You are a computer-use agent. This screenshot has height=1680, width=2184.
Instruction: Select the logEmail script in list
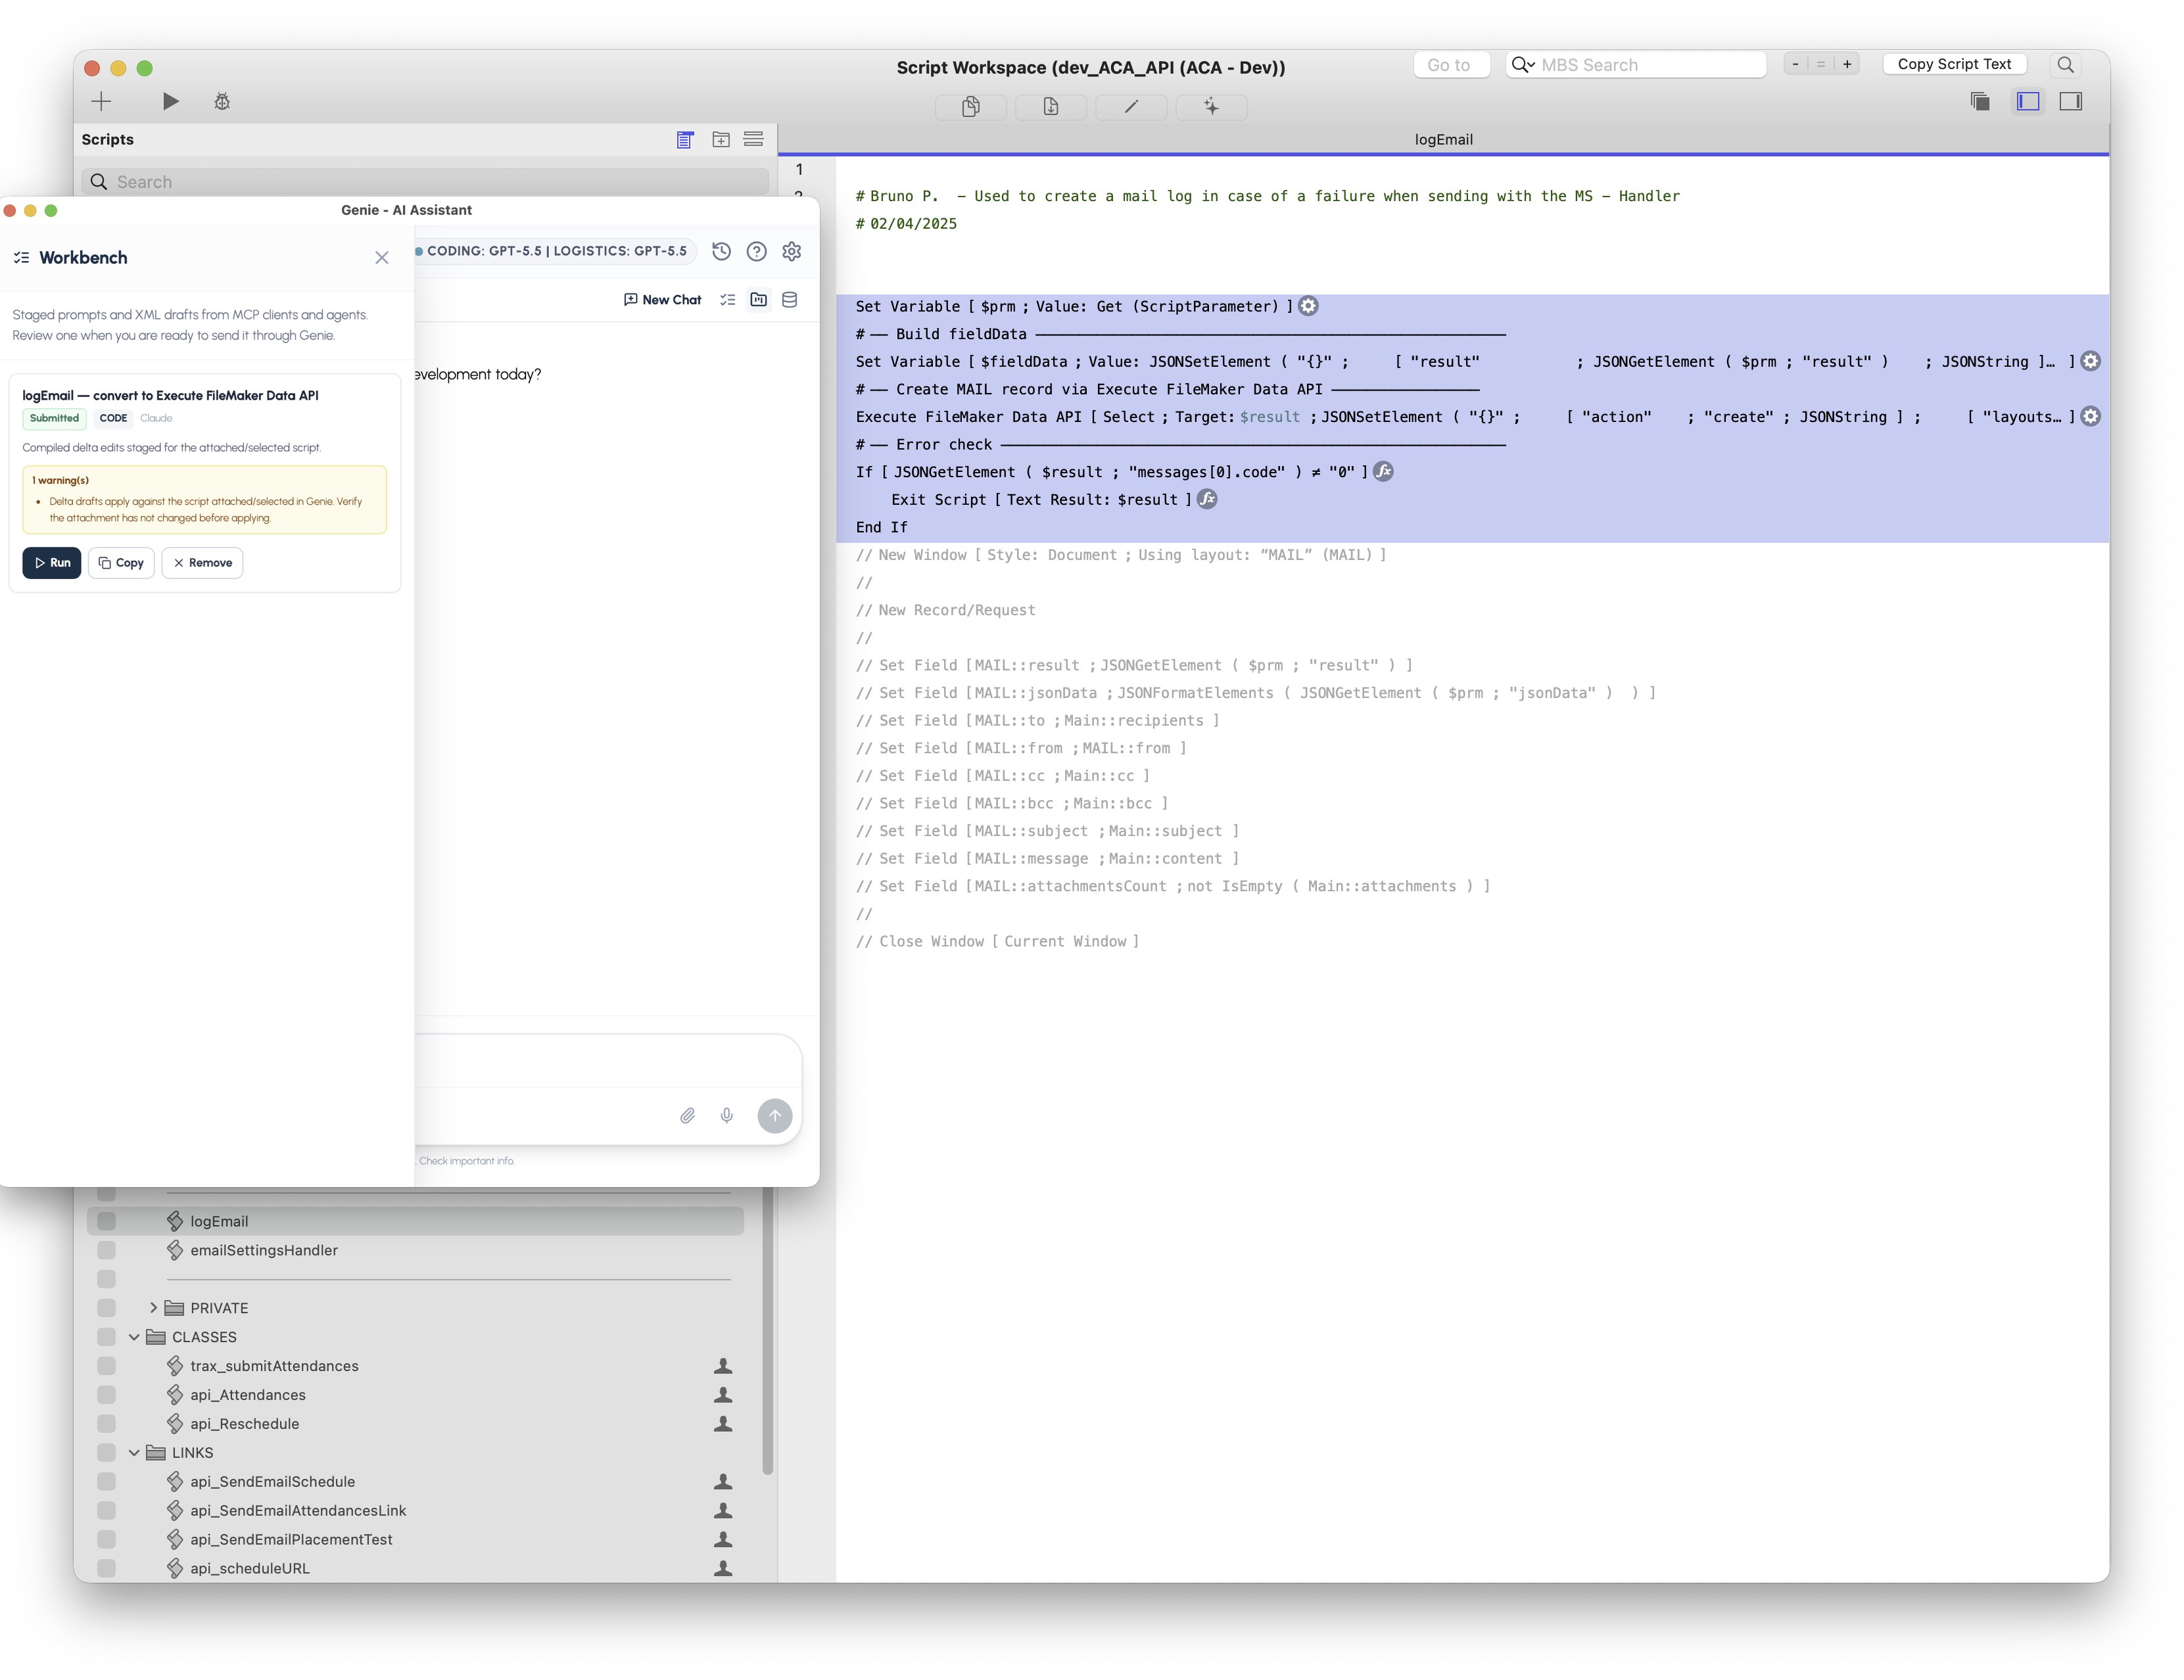pos(415,1222)
